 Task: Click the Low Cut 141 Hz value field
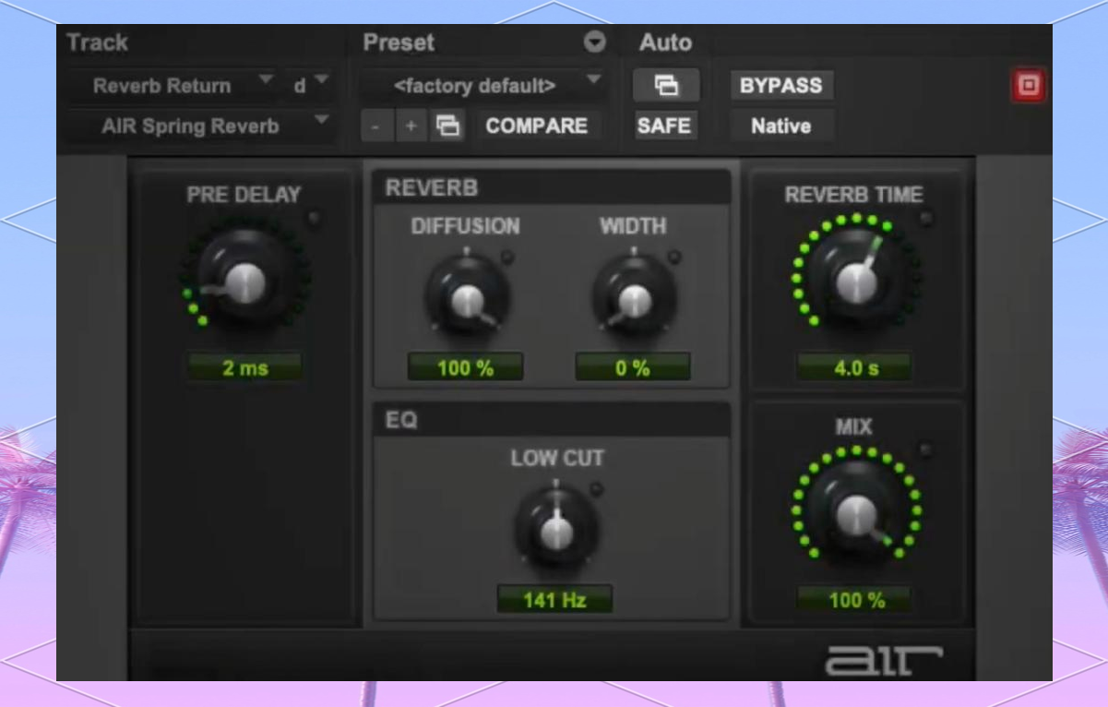click(x=554, y=600)
